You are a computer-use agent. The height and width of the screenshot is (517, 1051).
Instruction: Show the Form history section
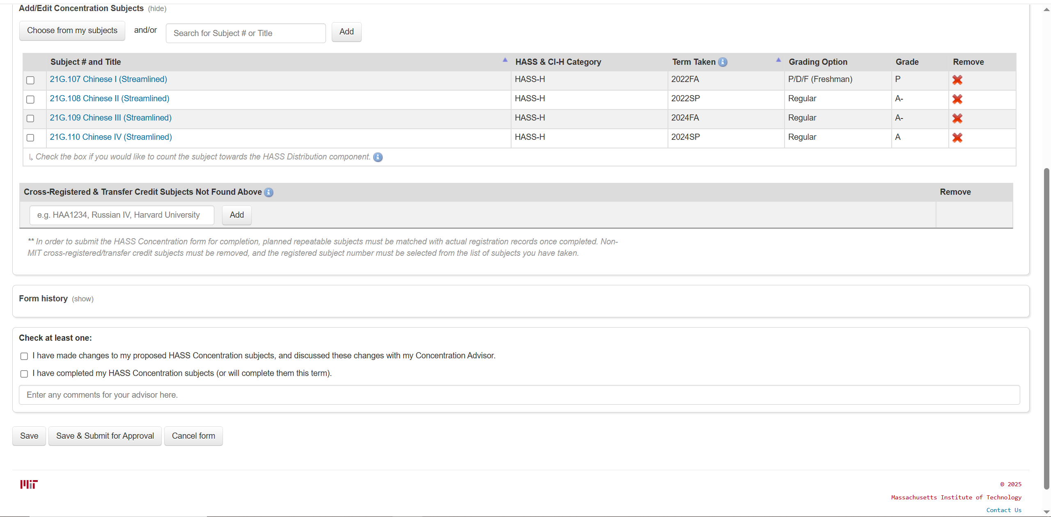pyautogui.click(x=83, y=299)
